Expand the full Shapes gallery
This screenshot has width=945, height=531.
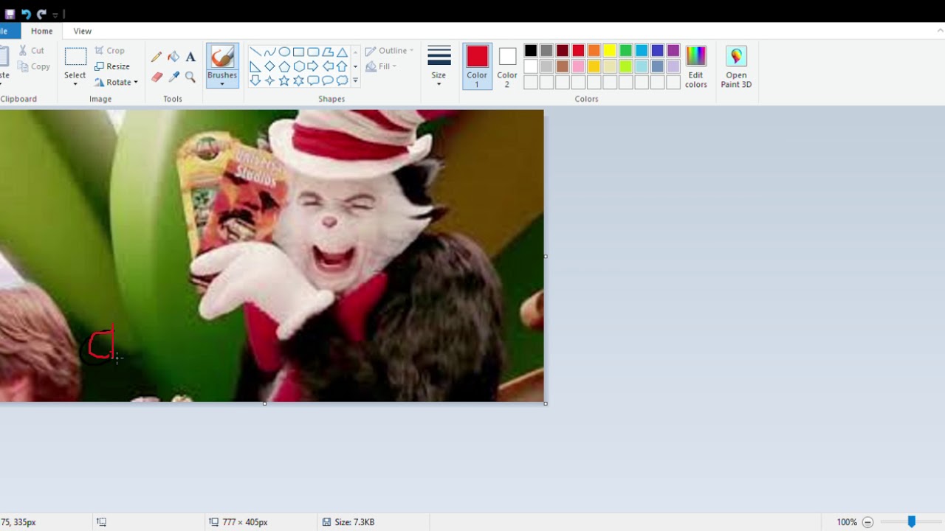(355, 80)
